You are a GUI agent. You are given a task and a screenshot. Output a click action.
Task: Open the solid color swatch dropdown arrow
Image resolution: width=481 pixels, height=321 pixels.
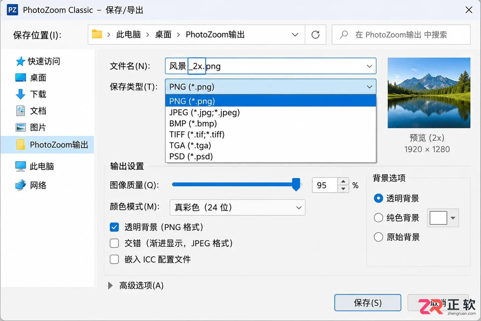[x=453, y=218]
